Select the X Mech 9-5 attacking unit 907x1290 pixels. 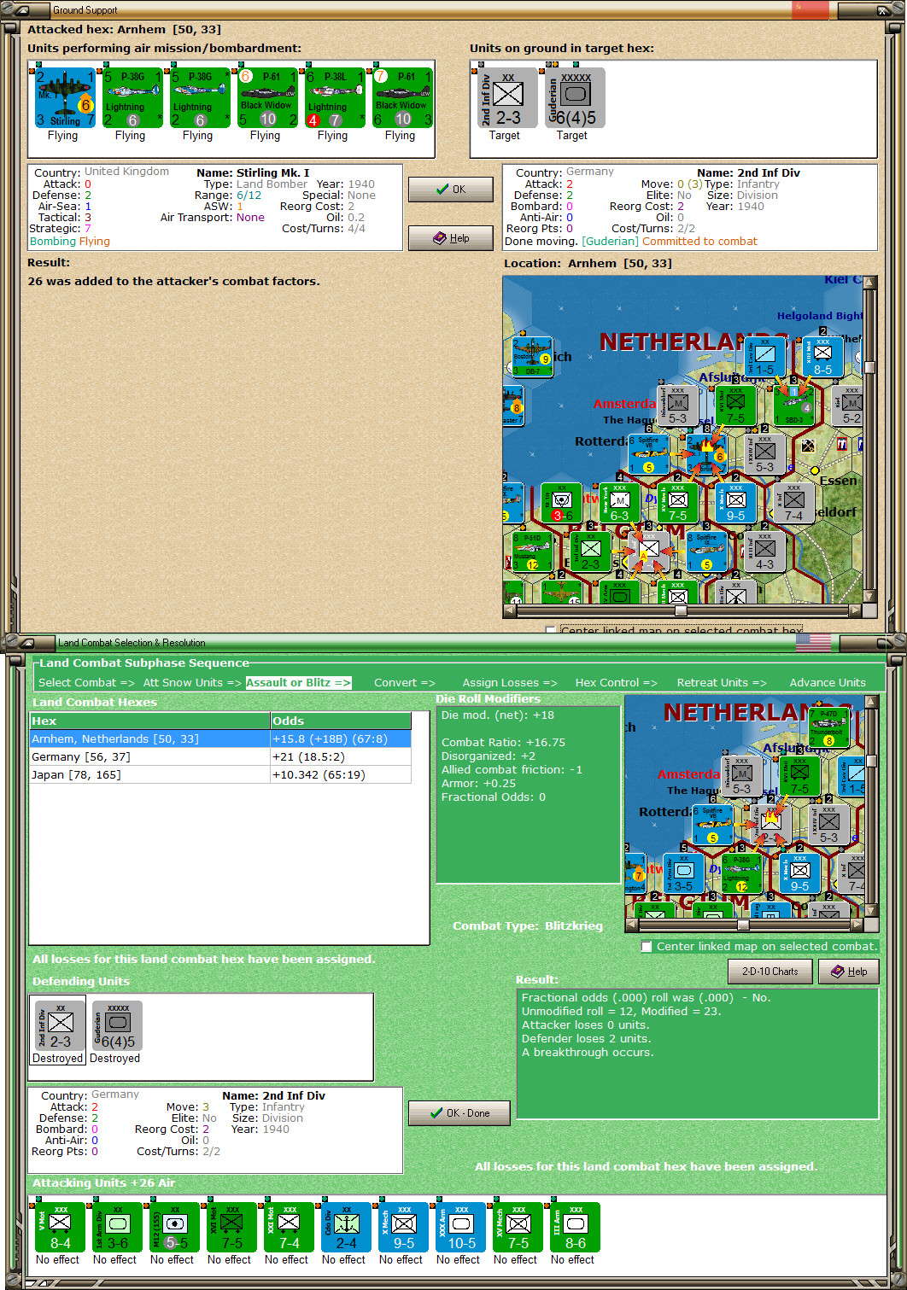(401, 1229)
